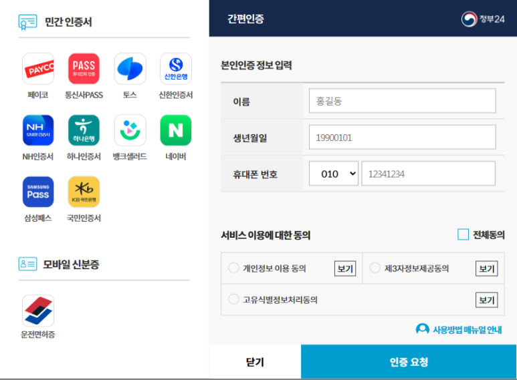Select the Toss (토스) icon
Screen dimensions: 517x380
(x=130, y=69)
